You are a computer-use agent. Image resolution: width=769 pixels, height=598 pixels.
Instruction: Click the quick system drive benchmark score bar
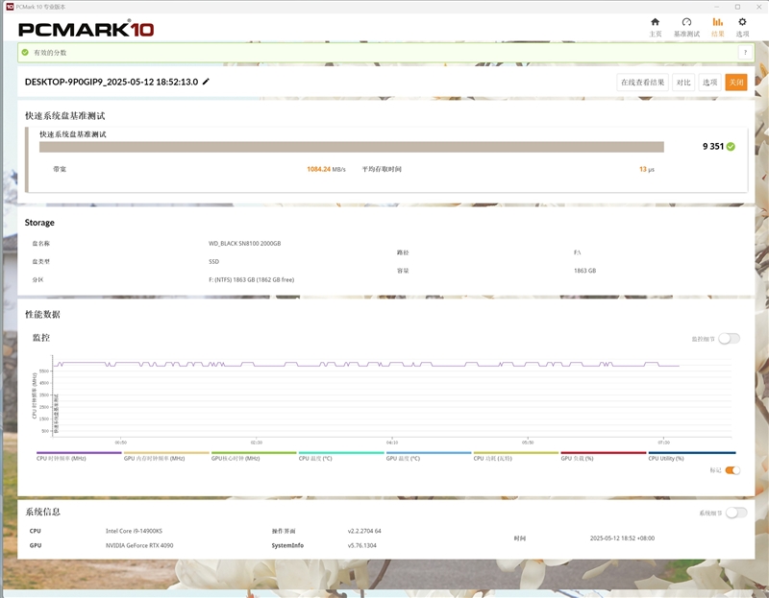[352, 147]
